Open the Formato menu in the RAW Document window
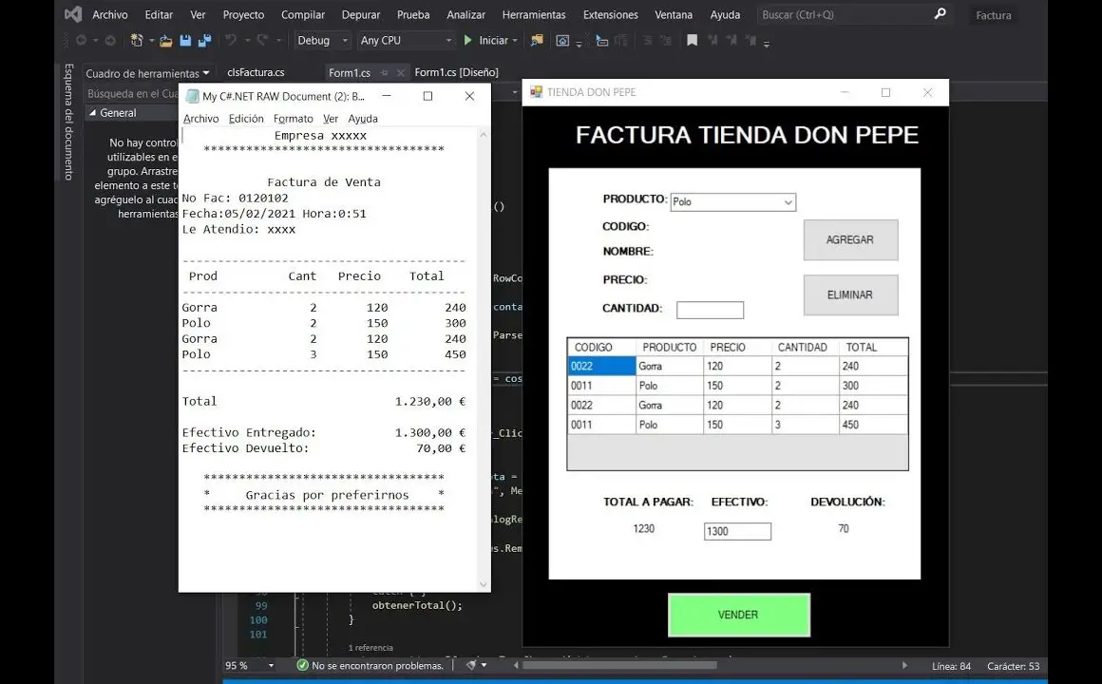1102x684 pixels. pyautogui.click(x=293, y=119)
